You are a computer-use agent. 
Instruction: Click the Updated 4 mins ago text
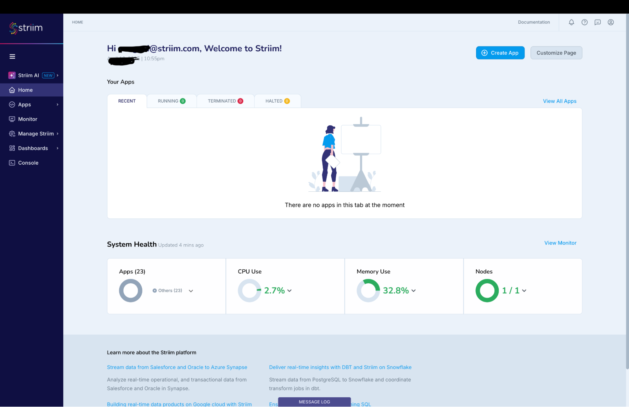coord(181,245)
